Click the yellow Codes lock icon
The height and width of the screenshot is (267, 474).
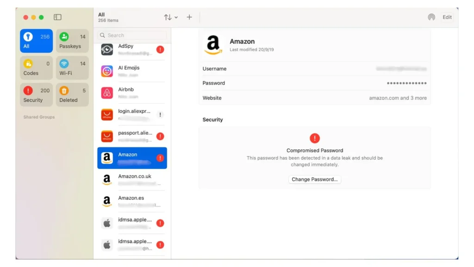[x=28, y=64]
